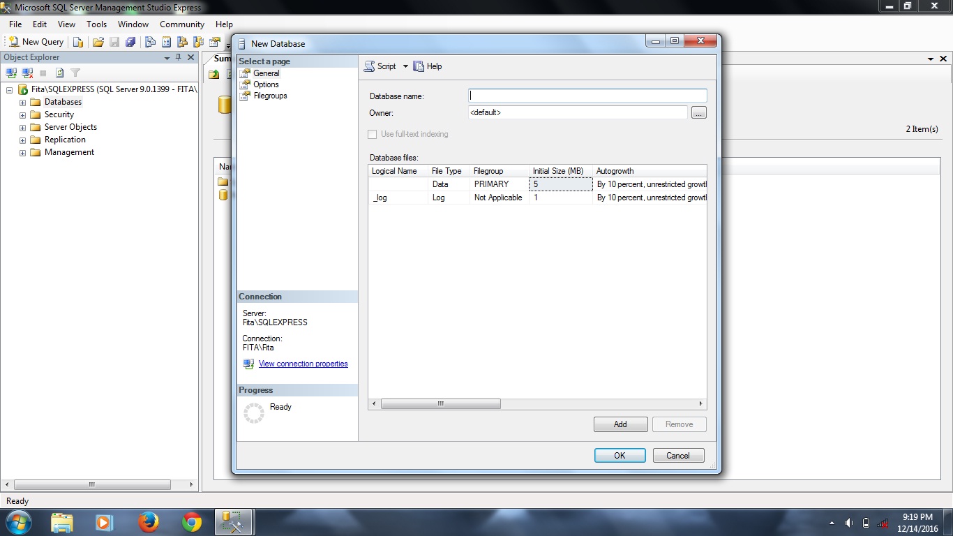Open the Object Explorer Filter icon
Screen dimensions: 953x536
[x=75, y=73]
